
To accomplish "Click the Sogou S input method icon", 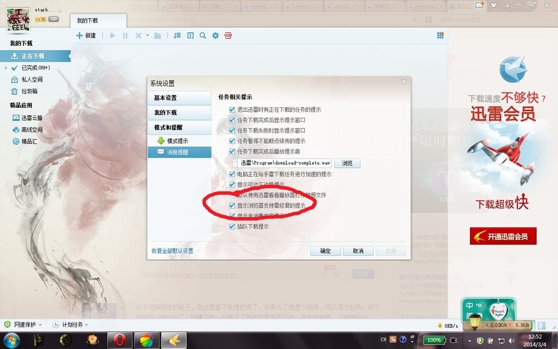I will (393, 340).
